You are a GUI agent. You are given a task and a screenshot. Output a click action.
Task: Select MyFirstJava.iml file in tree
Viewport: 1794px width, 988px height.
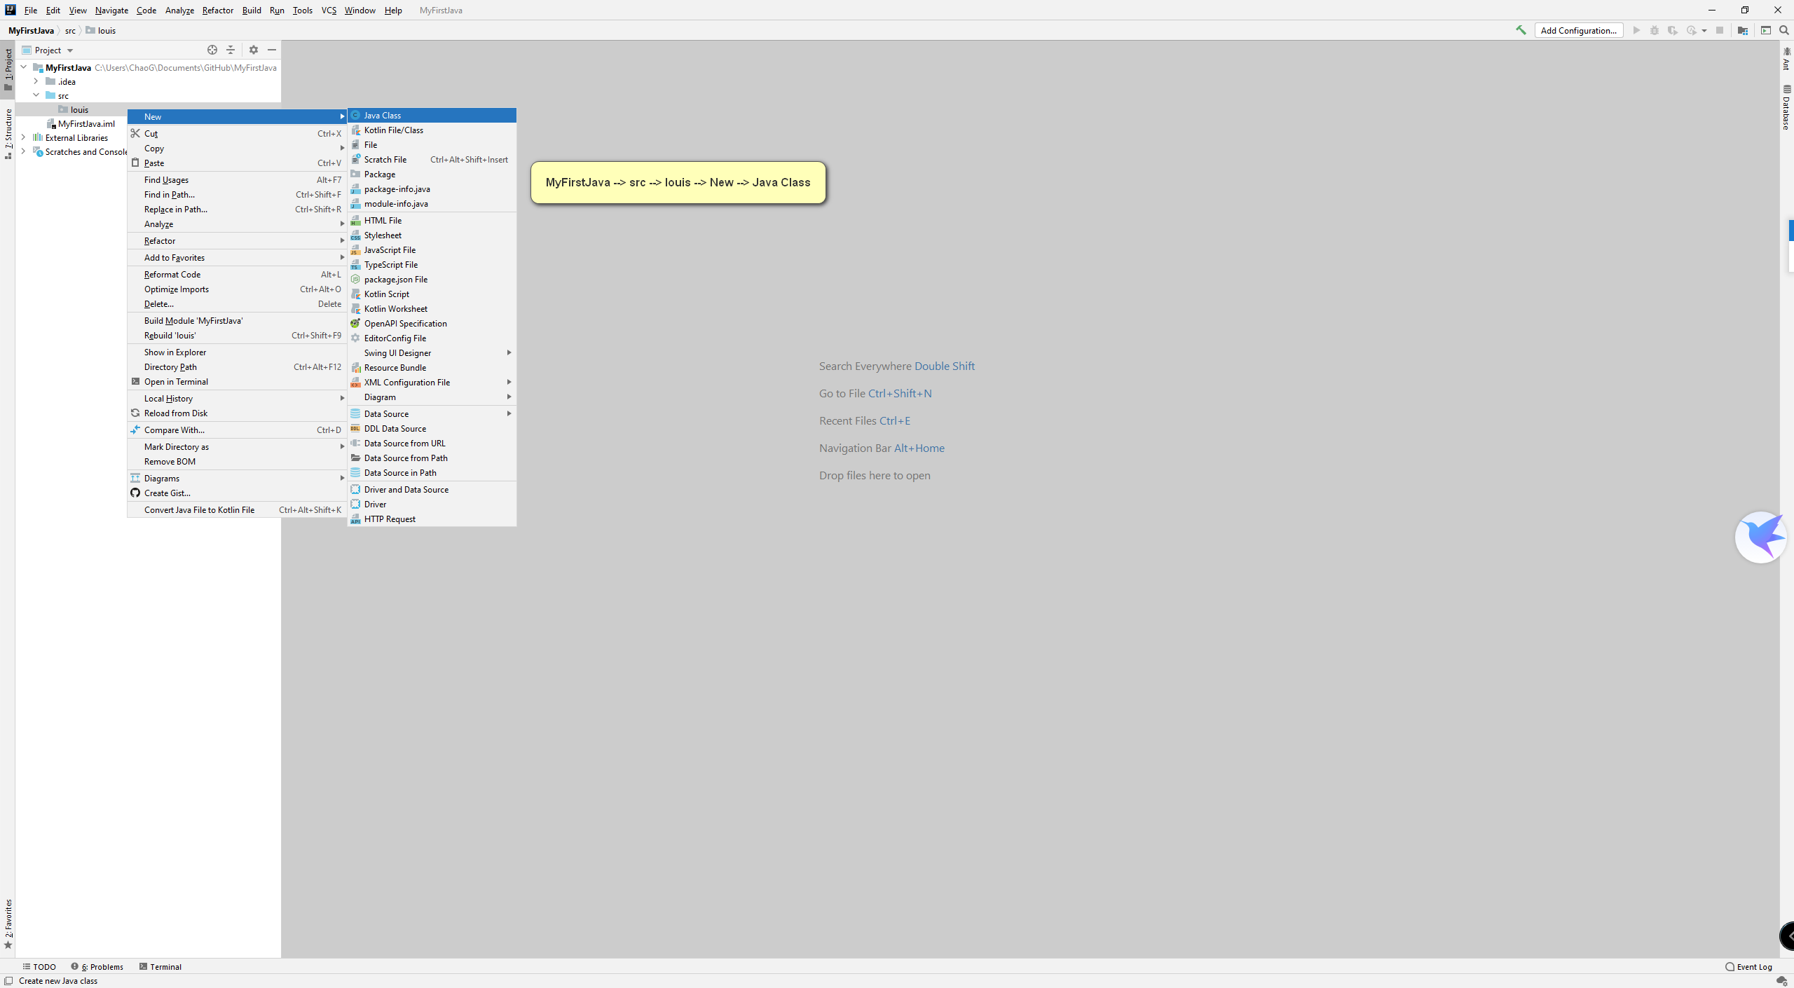[86, 123]
